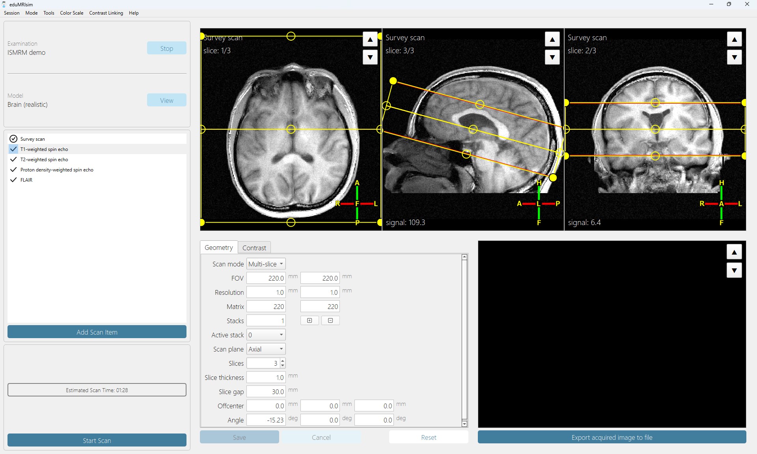Open the Scan mode dropdown
This screenshot has width=757, height=454.
point(266,264)
